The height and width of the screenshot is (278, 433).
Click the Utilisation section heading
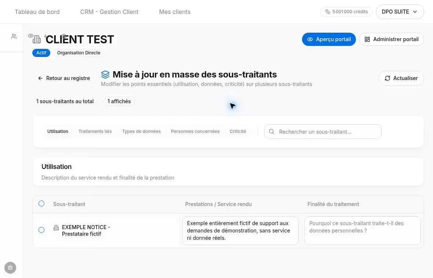click(57, 167)
